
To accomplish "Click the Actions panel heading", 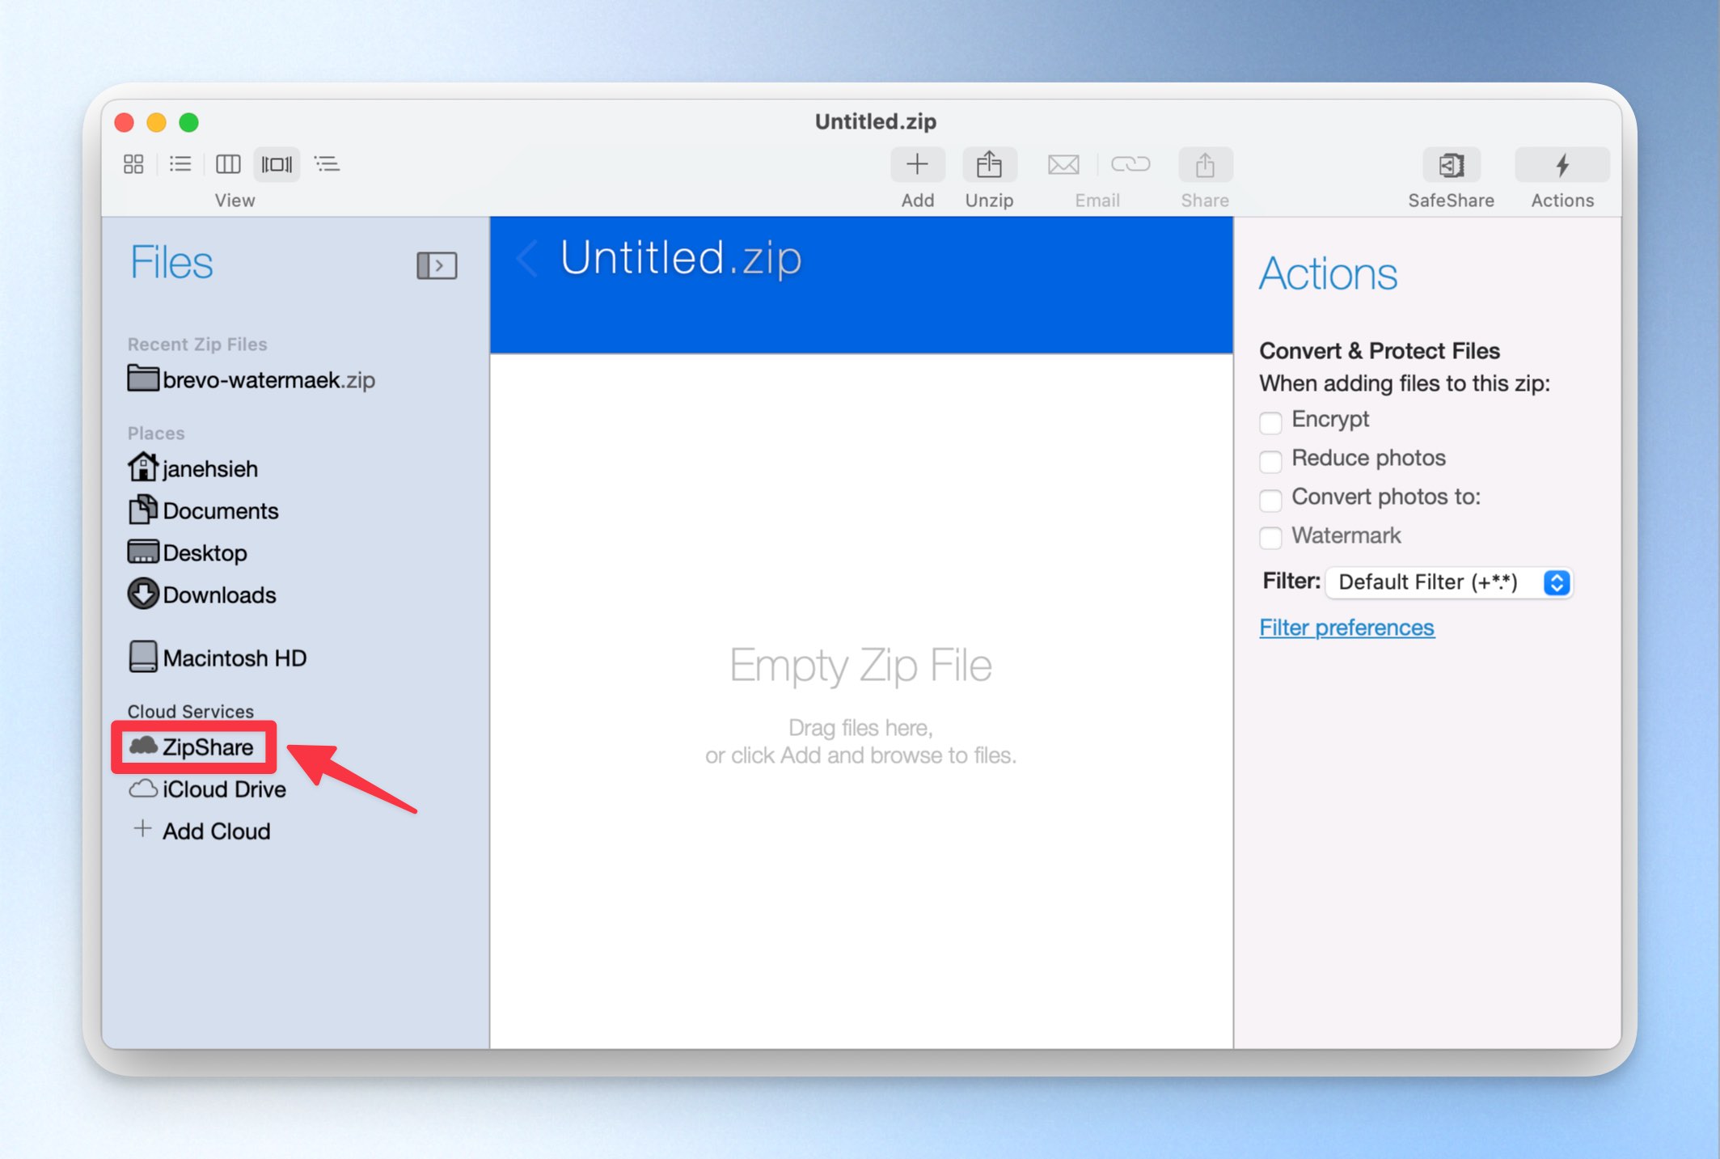I will click(1329, 274).
